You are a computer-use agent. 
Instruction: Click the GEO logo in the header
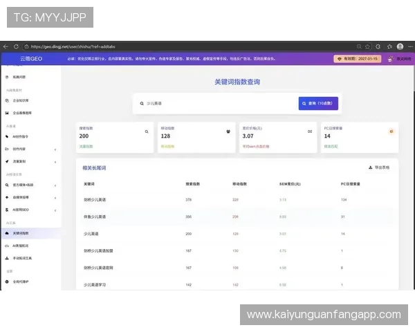pyautogui.click(x=31, y=59)
